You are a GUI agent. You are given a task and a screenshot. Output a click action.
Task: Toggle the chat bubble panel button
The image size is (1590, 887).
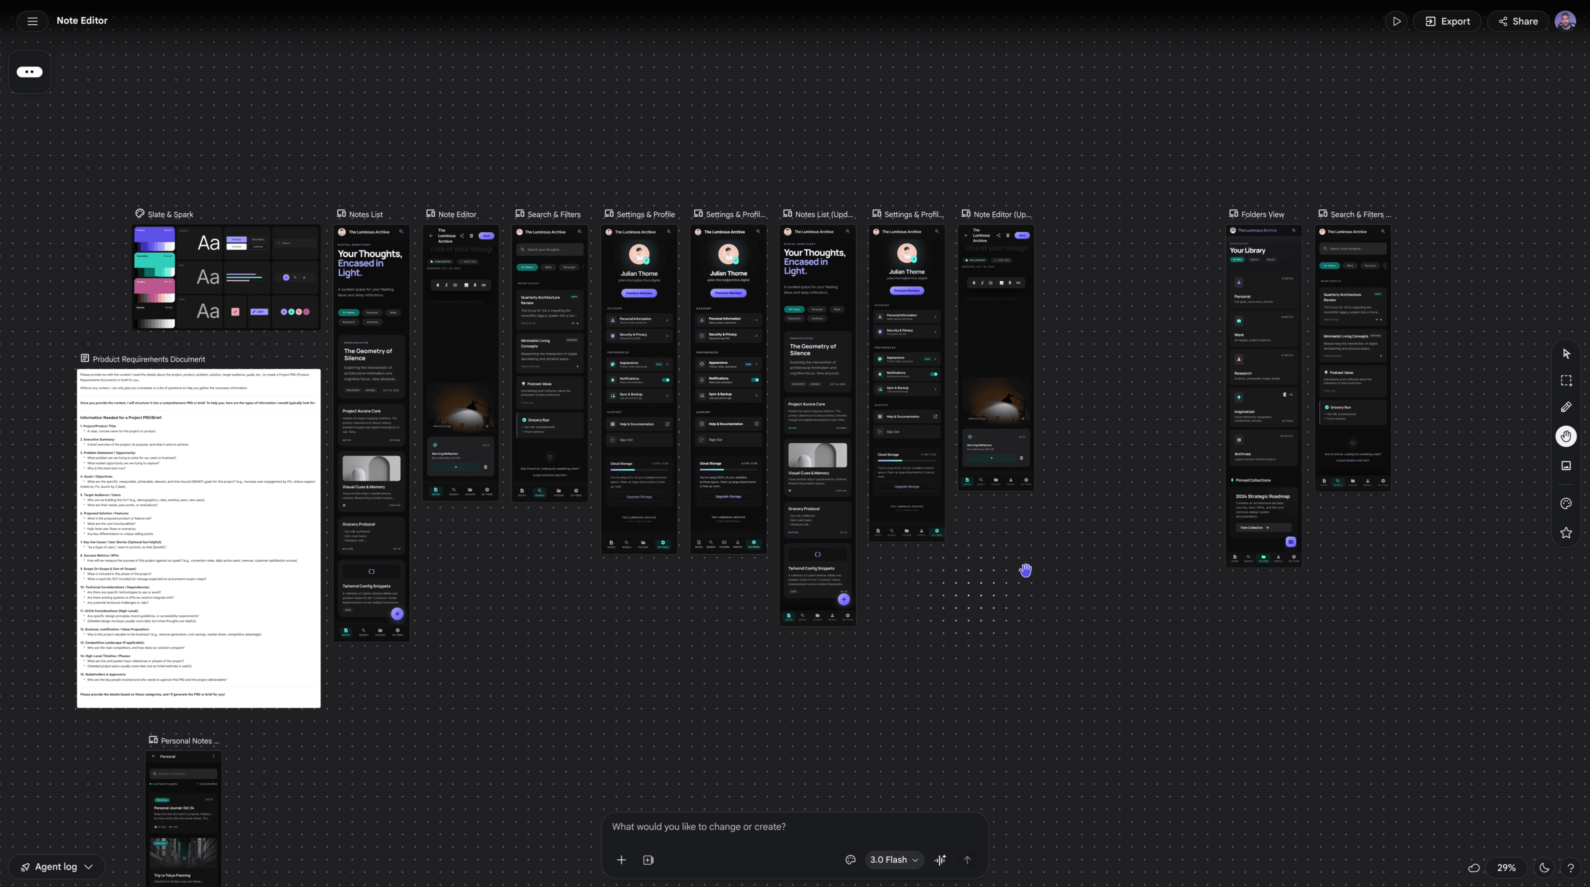click(x=30, y=72)
